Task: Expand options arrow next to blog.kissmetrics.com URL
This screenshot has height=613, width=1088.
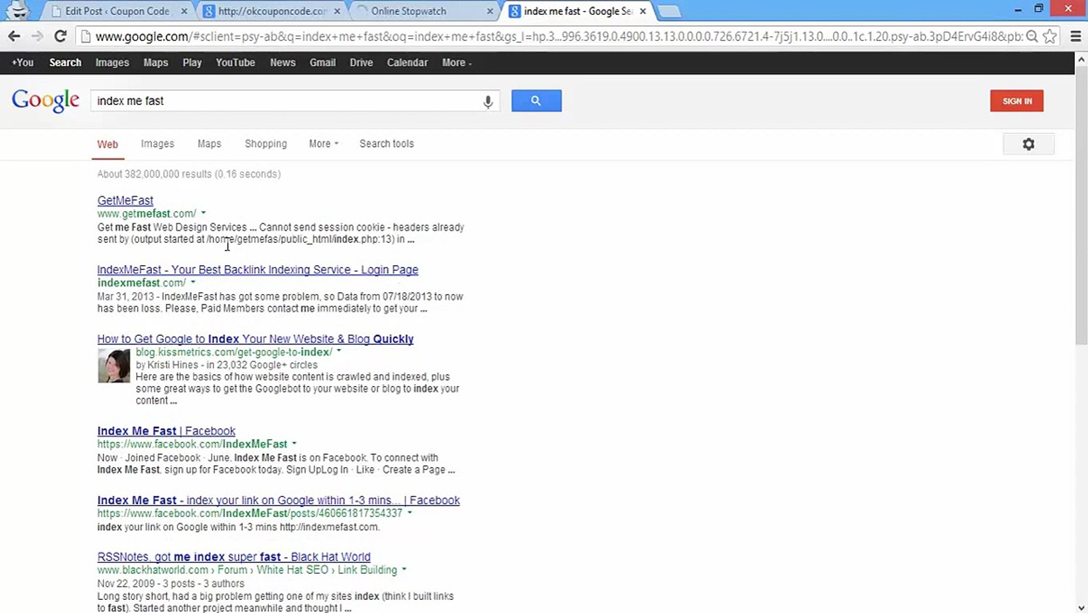Action: coord(339,351)
